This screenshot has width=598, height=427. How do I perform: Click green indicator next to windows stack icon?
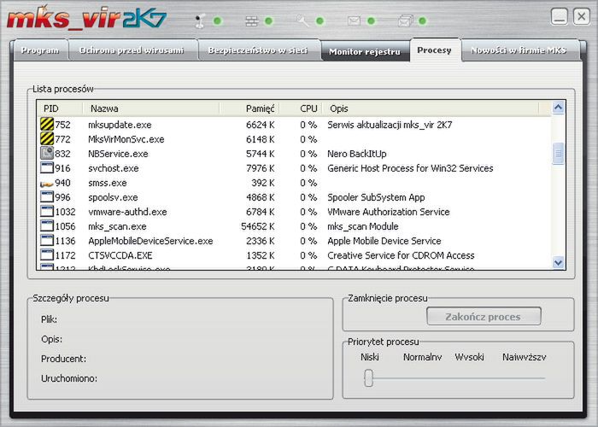(422, 21)
